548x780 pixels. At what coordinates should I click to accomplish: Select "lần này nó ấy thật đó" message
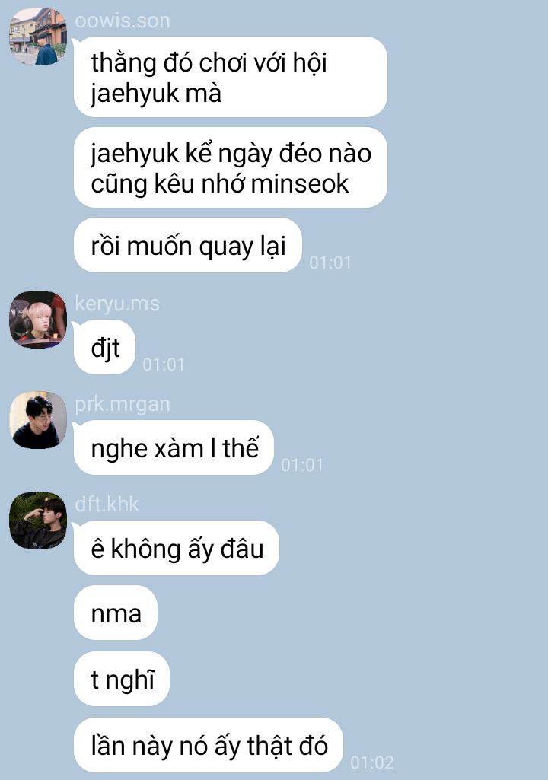pos(209,745)
